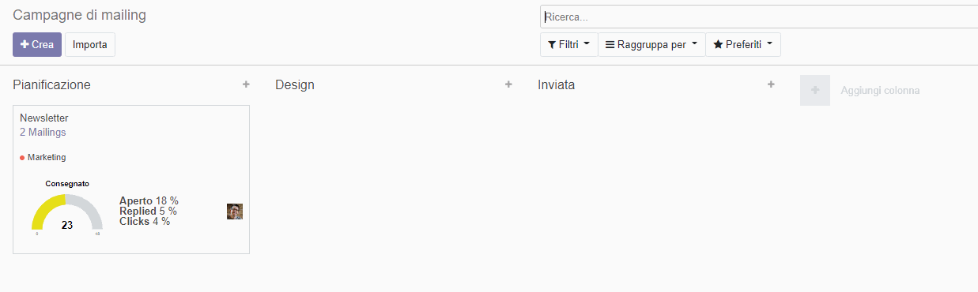Select the Design column header
This screenshot has height=292, width=978.
pos(295,84)
